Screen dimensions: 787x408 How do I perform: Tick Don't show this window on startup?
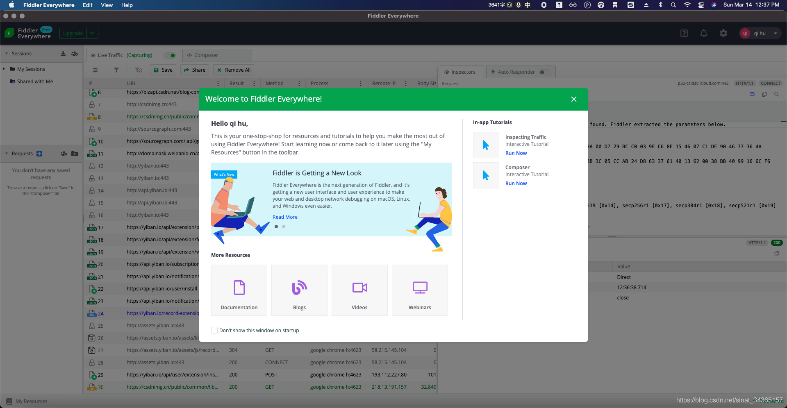[214, 330]
